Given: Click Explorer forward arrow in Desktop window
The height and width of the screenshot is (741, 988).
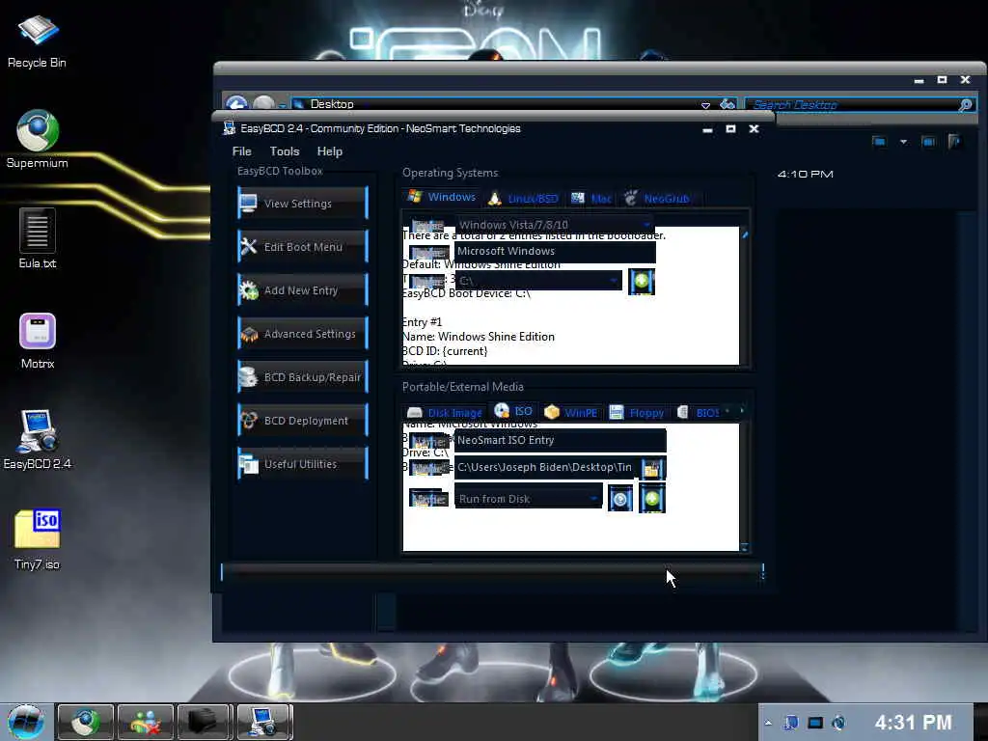Looking at the screenshot, I should tap(264, 103).
